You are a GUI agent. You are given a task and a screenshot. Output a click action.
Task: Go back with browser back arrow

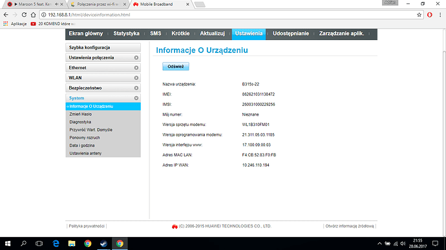(x=6, y=15)
